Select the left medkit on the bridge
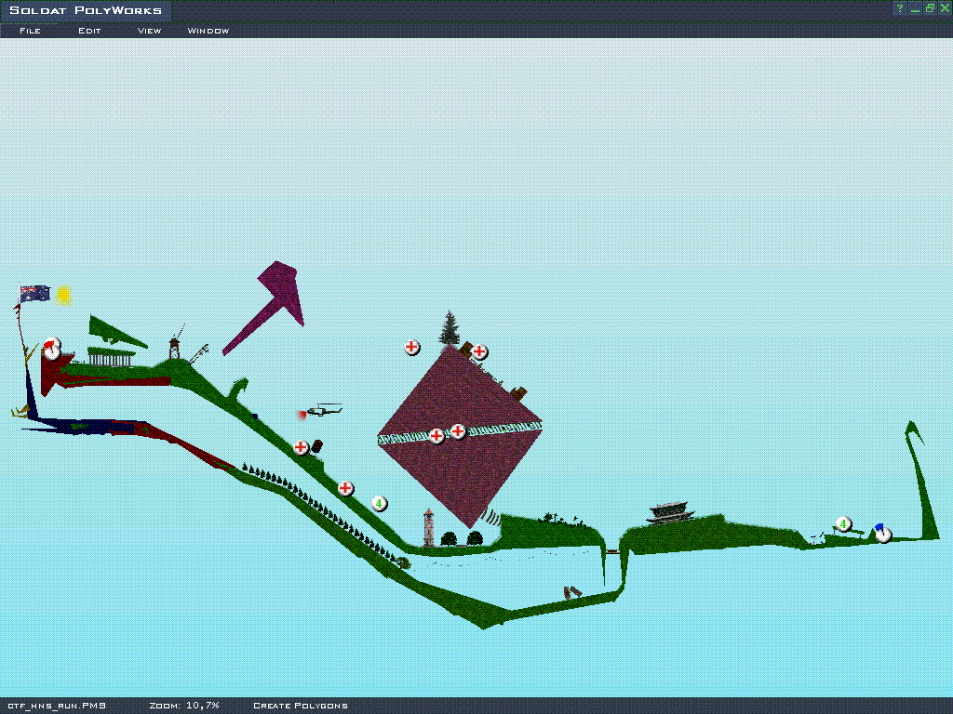This screenshot has width=953, height=714. pos(436,435)
